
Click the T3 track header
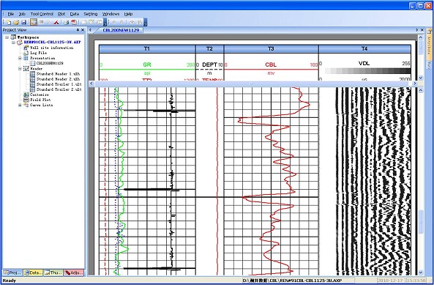click(x=271, y=49)
